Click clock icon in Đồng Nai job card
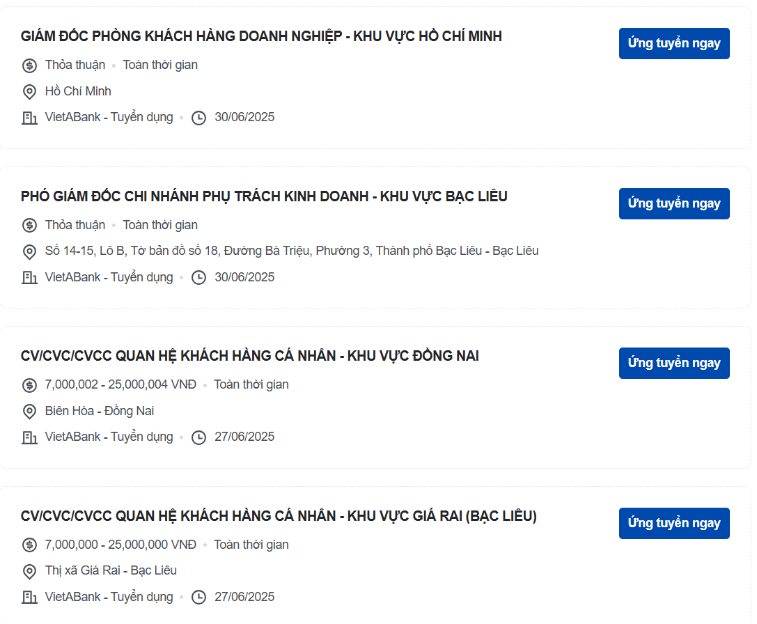The image size is (757, 624). pyautogui.click(x=199, y=437)
